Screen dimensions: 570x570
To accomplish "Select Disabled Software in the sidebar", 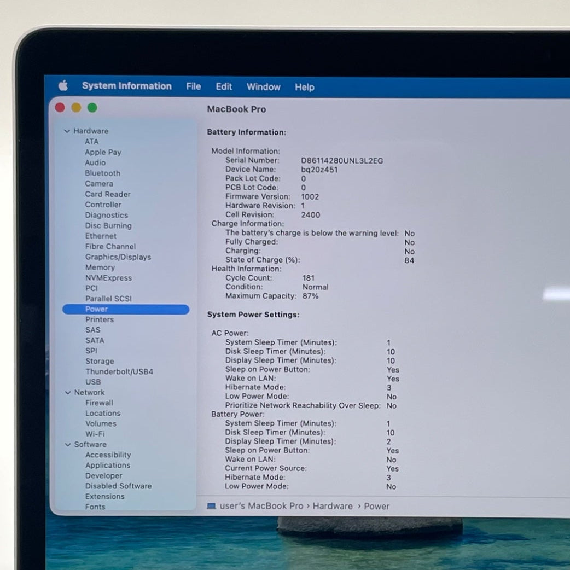I will pos(119,486).
